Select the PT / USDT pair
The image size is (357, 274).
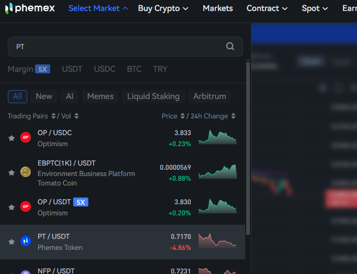[x=122, y=242]
